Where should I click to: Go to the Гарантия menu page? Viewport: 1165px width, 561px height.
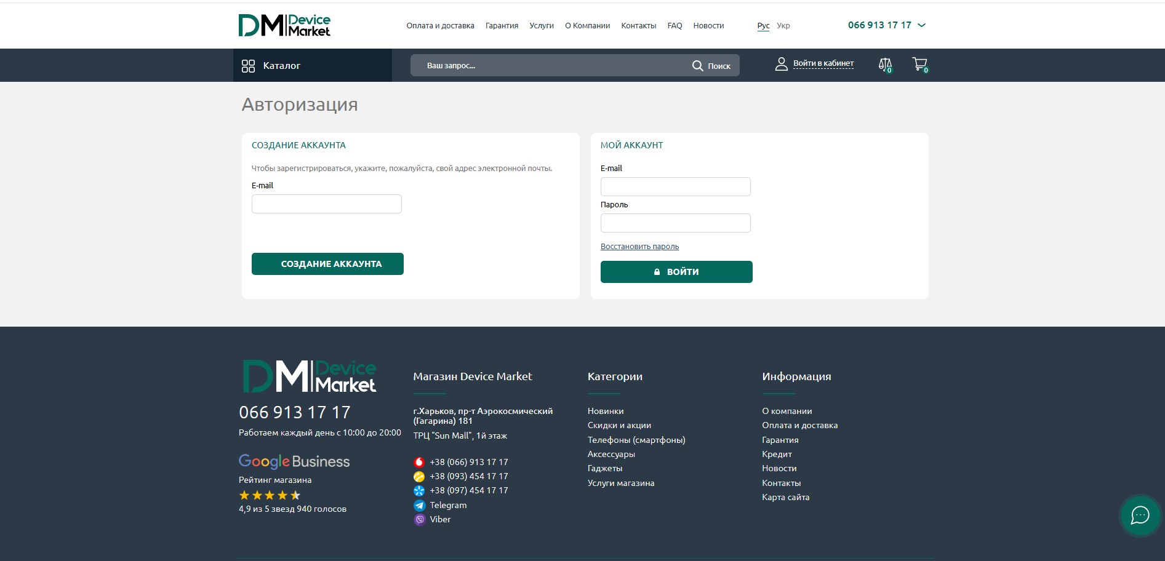pos(502,26)
